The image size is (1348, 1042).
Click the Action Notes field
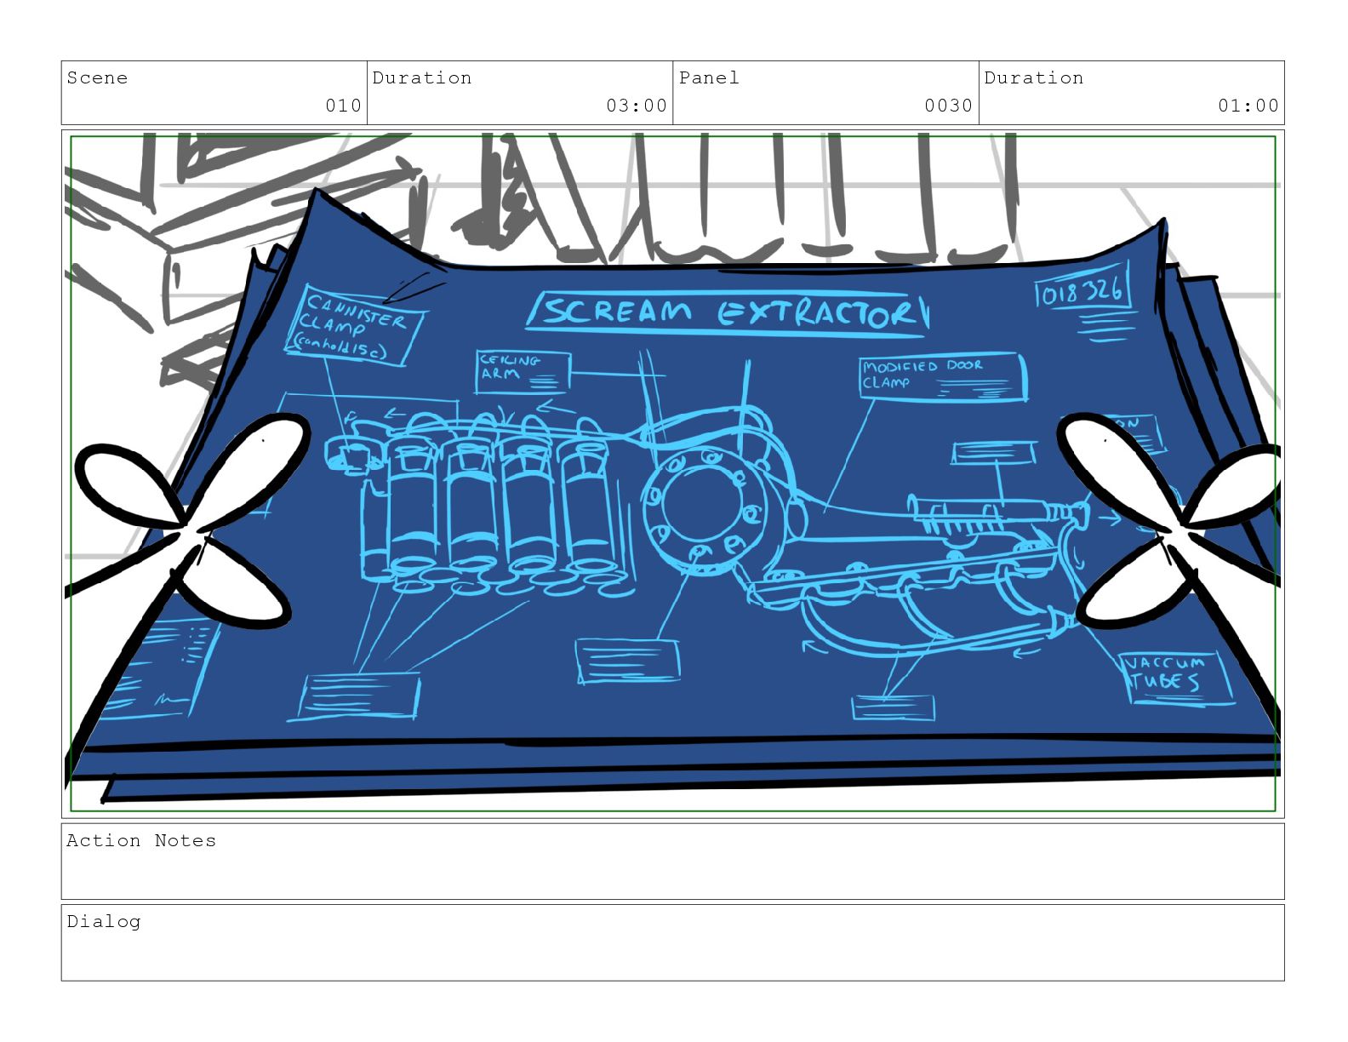coord(672,861)
